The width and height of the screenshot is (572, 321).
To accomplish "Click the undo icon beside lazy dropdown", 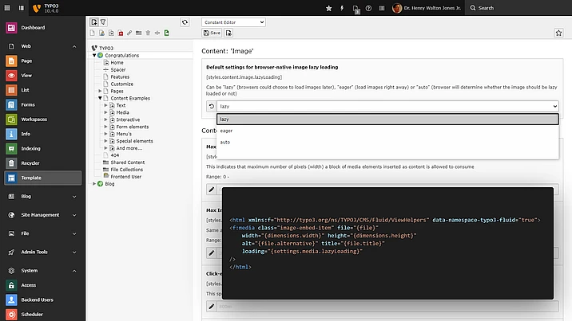I will pyautogui.click(x=211, y=106).
